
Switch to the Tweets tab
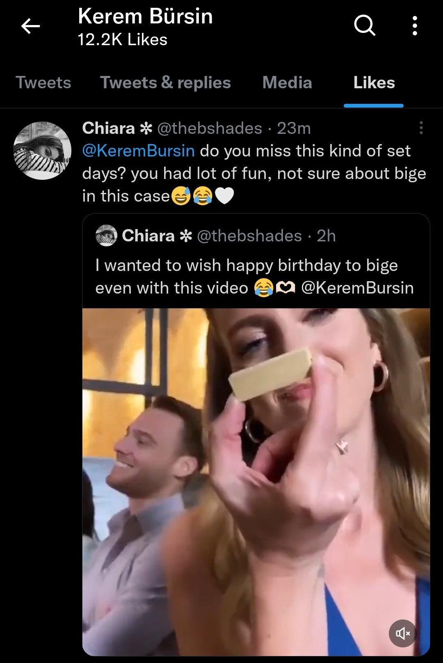(x=43, y=83)
